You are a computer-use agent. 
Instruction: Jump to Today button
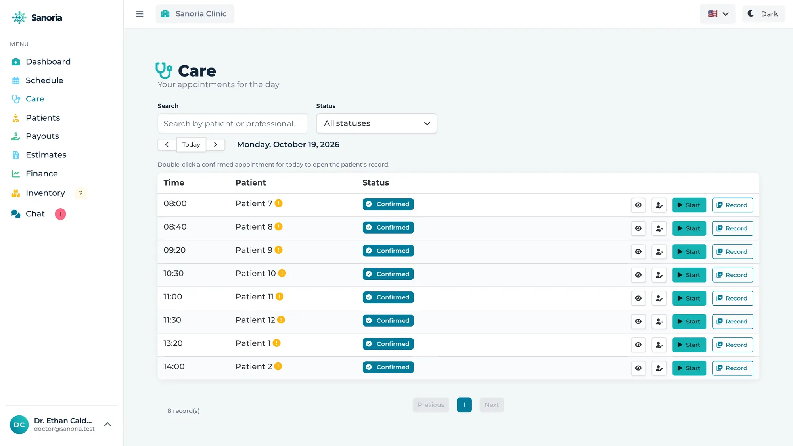(191, 145)
